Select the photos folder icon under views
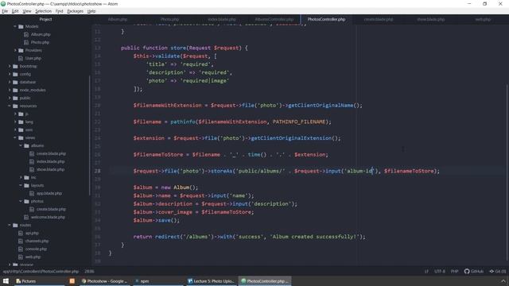509x286 pixels. [26, 201]
